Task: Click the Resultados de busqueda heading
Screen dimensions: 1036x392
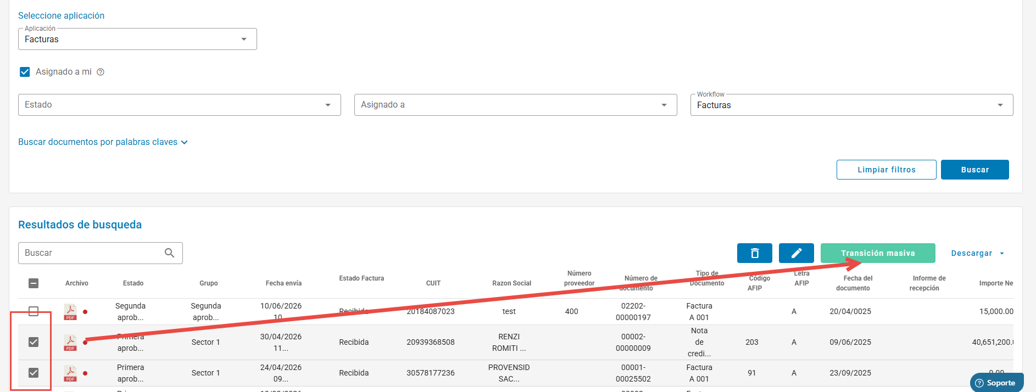Action: 80,225
